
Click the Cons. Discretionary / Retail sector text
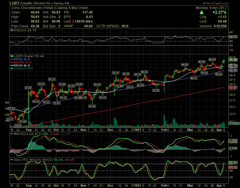pos(50,8)
